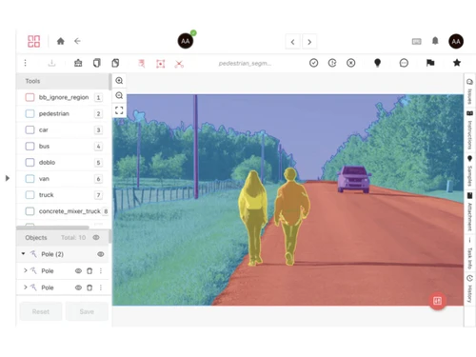Viewport: 476px width, 357px height.
Task: Click the copy annotations icon
Action: (97, 63)
